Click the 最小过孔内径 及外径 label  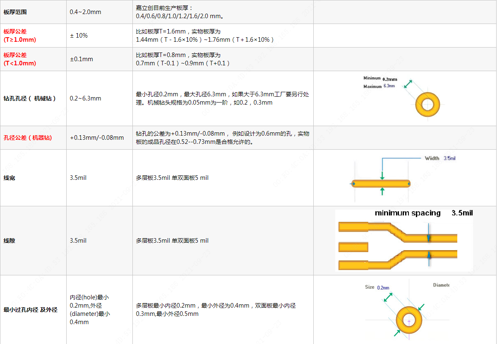tap(31, 310)
